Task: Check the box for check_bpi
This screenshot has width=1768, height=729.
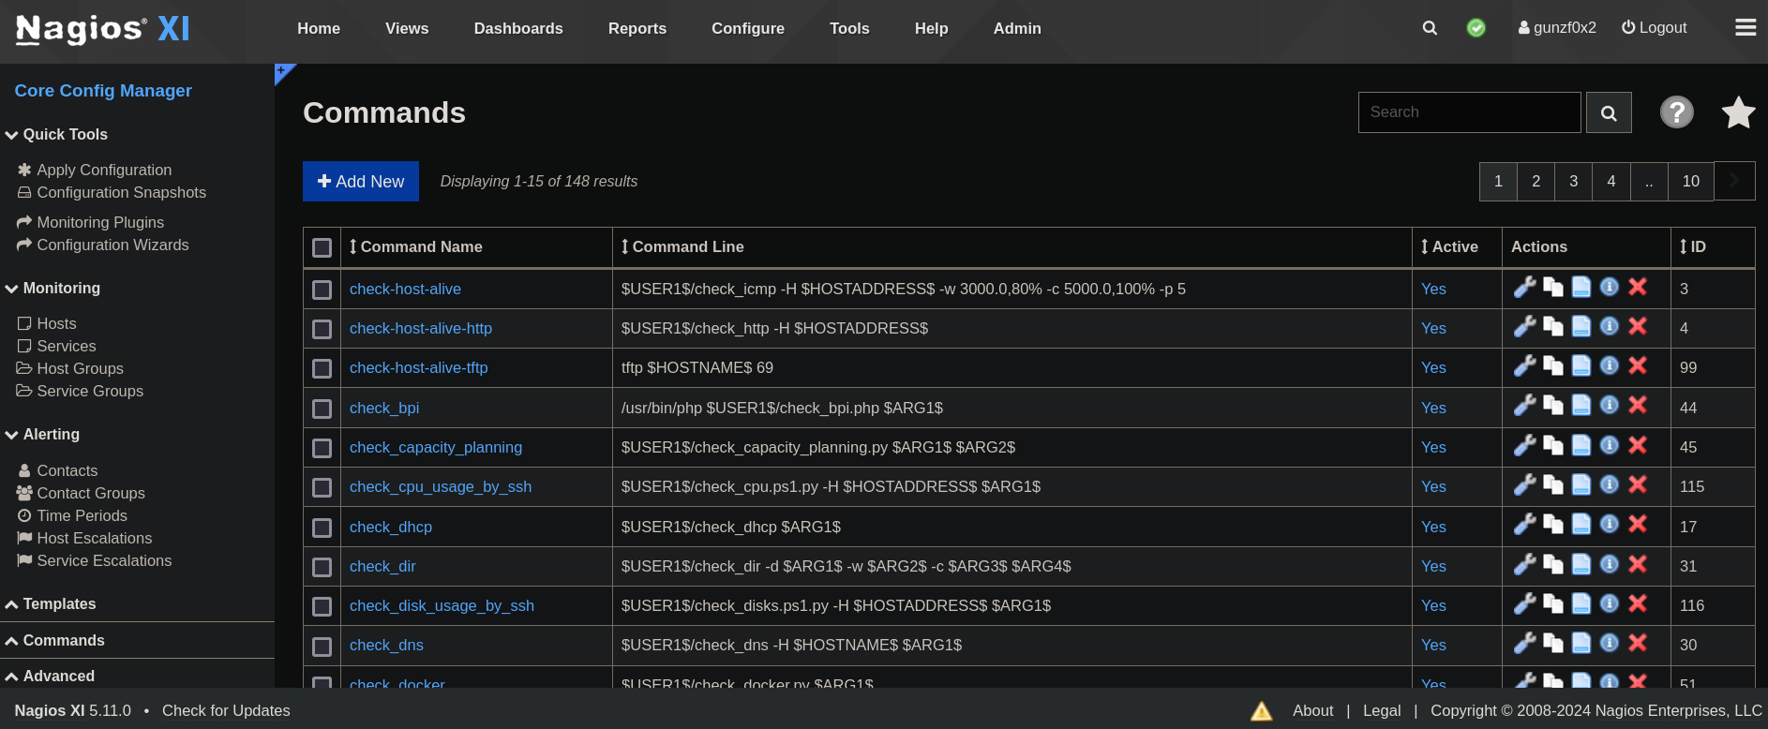Action: tap(322, 409)
